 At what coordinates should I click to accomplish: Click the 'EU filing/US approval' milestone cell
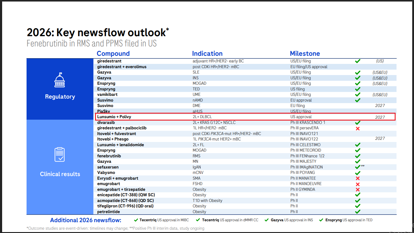point(309,67)
